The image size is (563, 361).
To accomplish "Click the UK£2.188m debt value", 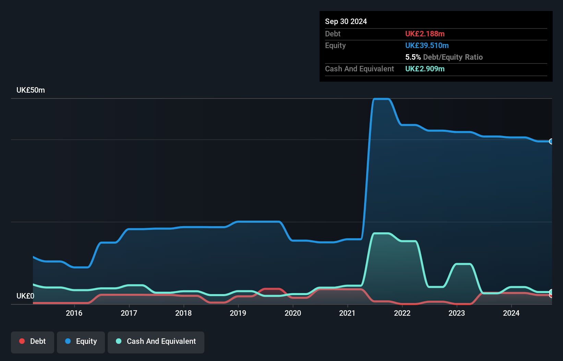I will (425, 34).
